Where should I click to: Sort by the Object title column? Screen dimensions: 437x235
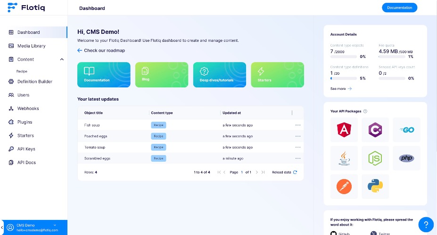pos(93,113)
